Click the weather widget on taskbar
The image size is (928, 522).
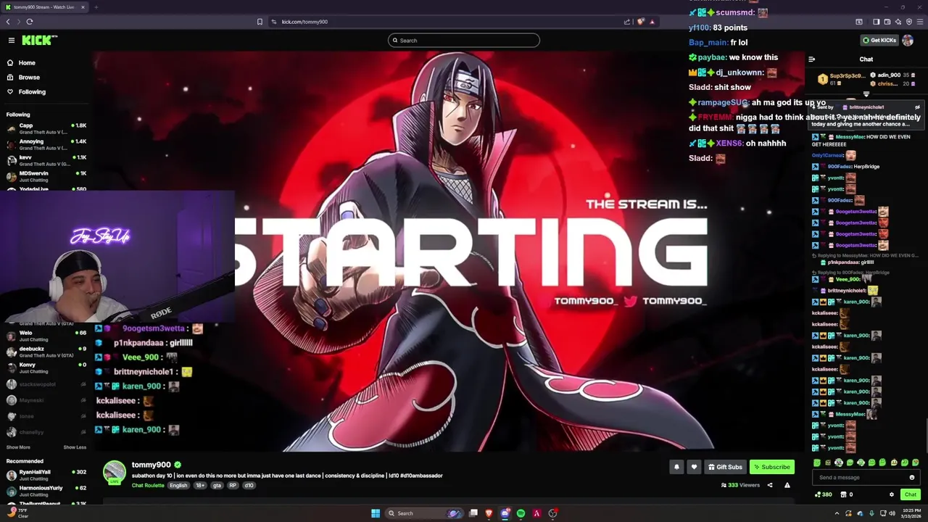click(17, 513)
